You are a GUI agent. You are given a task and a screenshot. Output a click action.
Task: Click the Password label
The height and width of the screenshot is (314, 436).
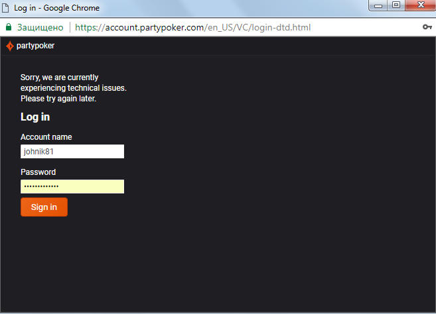click(x=38, y=172)
